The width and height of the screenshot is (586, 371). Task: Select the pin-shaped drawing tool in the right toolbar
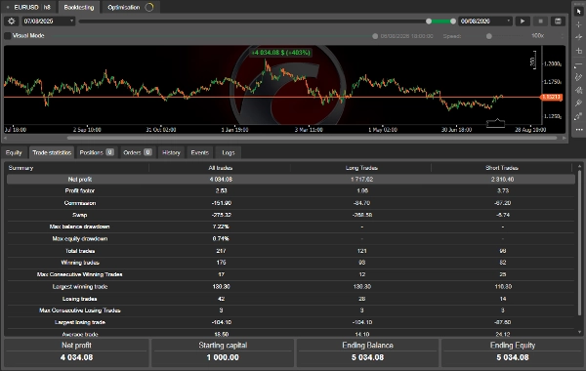579,103
